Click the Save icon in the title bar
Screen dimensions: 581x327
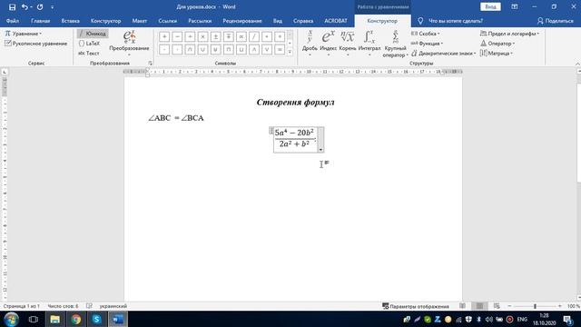(12, 7)
